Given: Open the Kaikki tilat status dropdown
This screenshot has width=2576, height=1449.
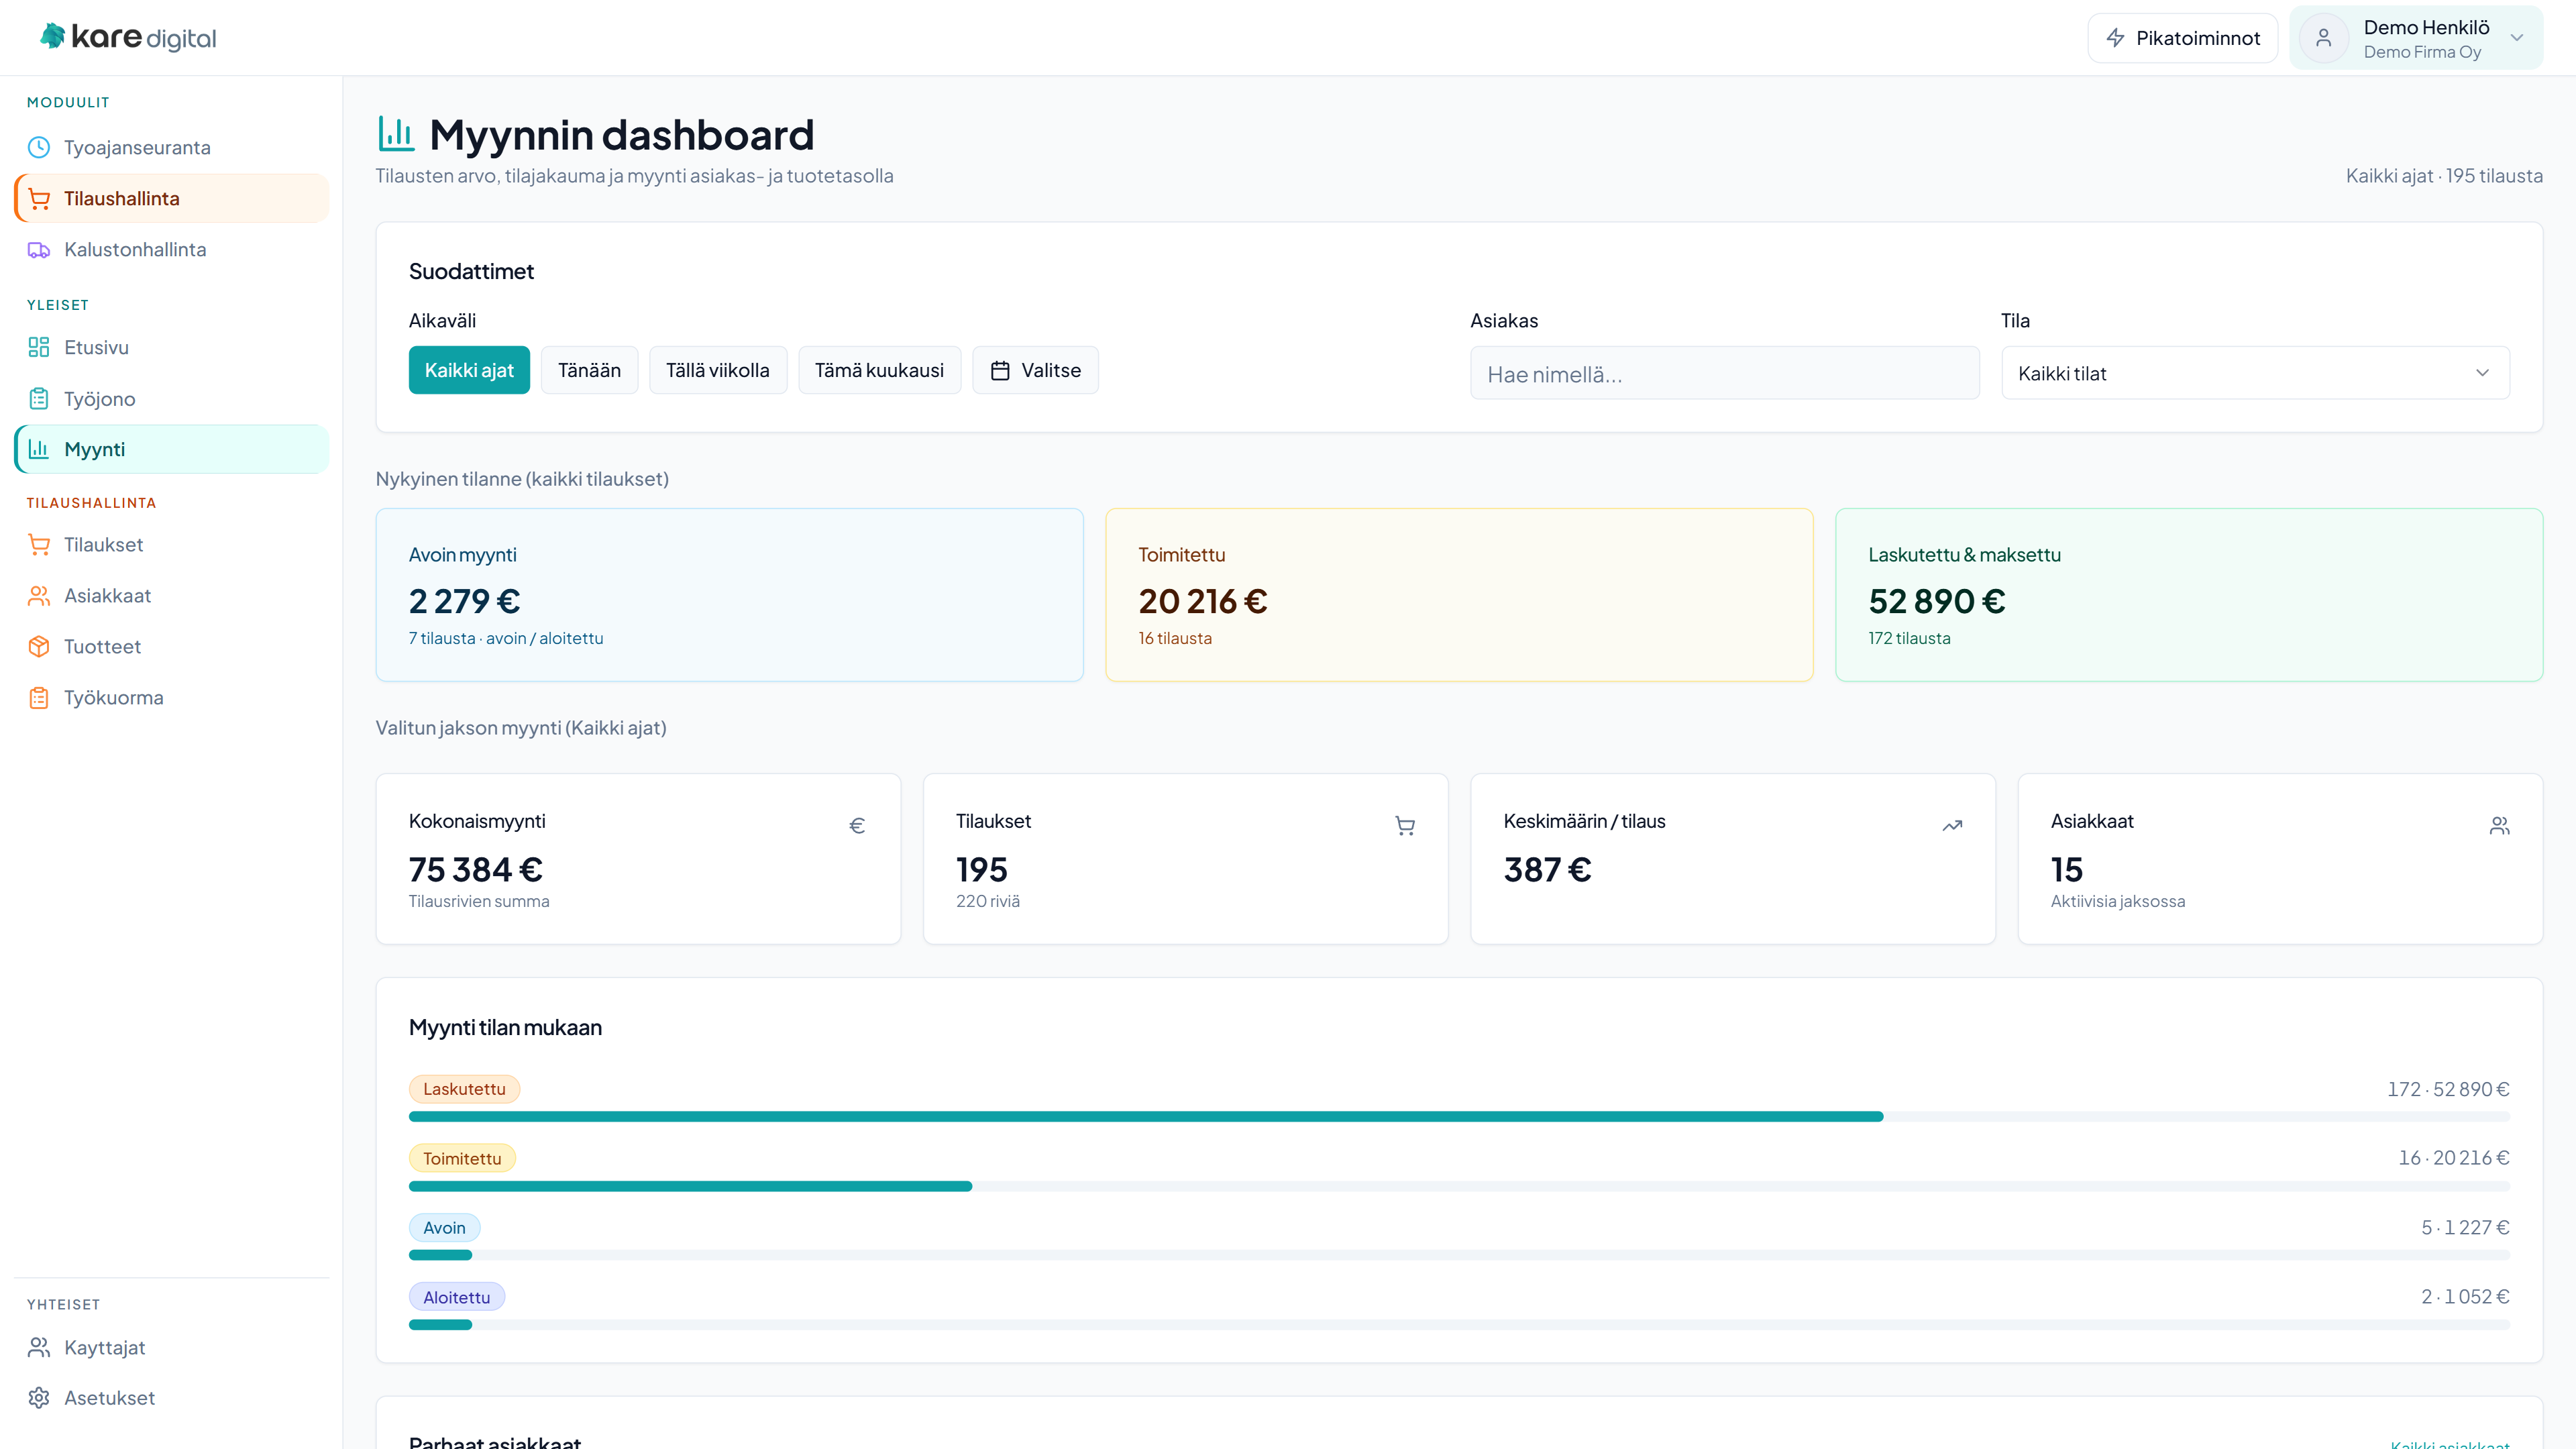Looking at the screenshot, I should click(2255, 373).
